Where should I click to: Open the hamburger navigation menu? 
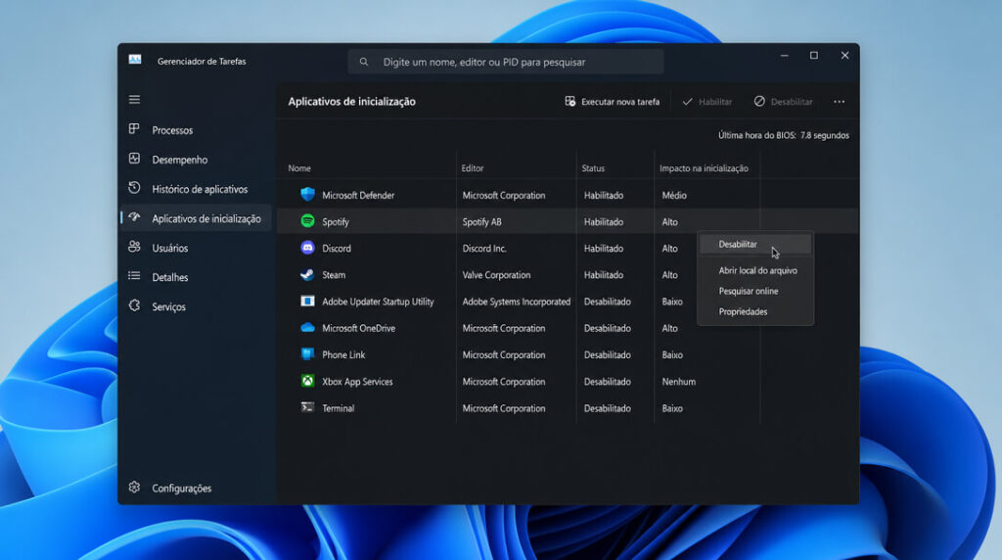tap(134, 100)
